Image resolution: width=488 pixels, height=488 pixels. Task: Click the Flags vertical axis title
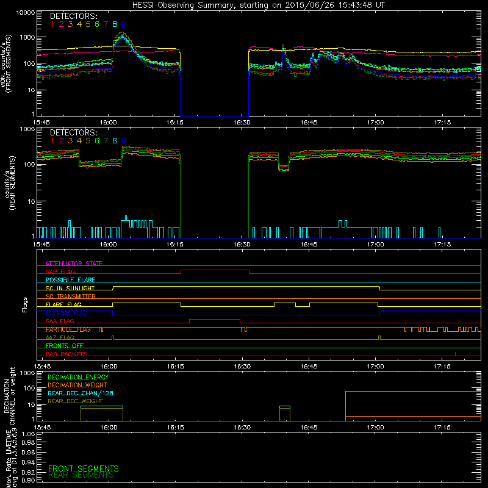tap(25, 304)
